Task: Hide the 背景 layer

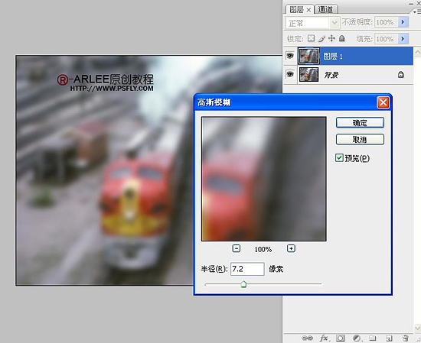Action: coord(289,74)
